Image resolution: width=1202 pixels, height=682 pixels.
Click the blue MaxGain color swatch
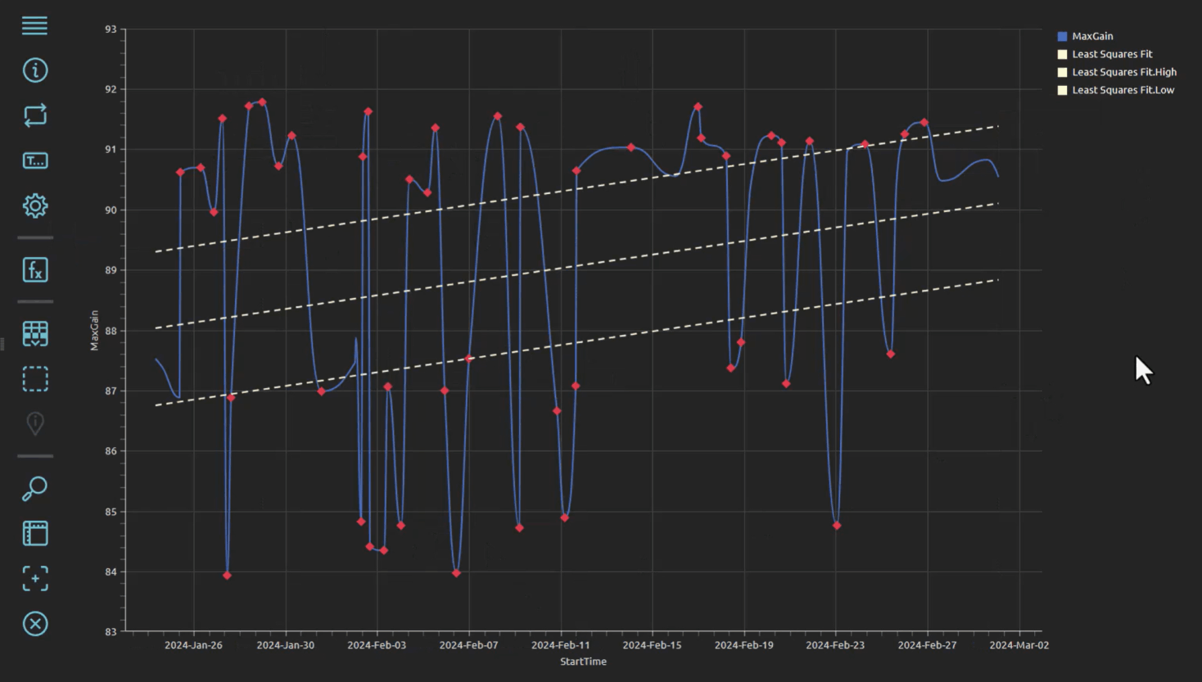pos(1060,36)
